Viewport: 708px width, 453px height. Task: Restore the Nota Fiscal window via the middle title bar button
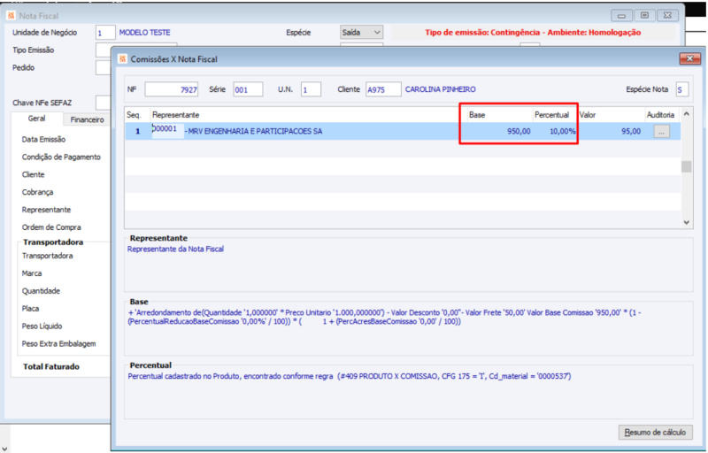(644, 15)
